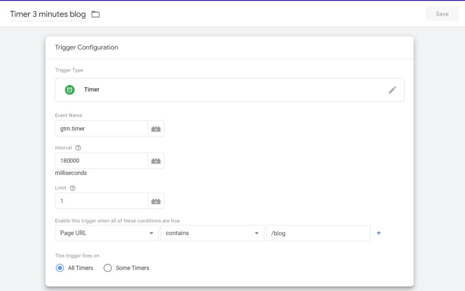Focus the Interval field showing 180000
Image resolution: width=465 pixels, height=291 pixels.
(x=102, y=161)
